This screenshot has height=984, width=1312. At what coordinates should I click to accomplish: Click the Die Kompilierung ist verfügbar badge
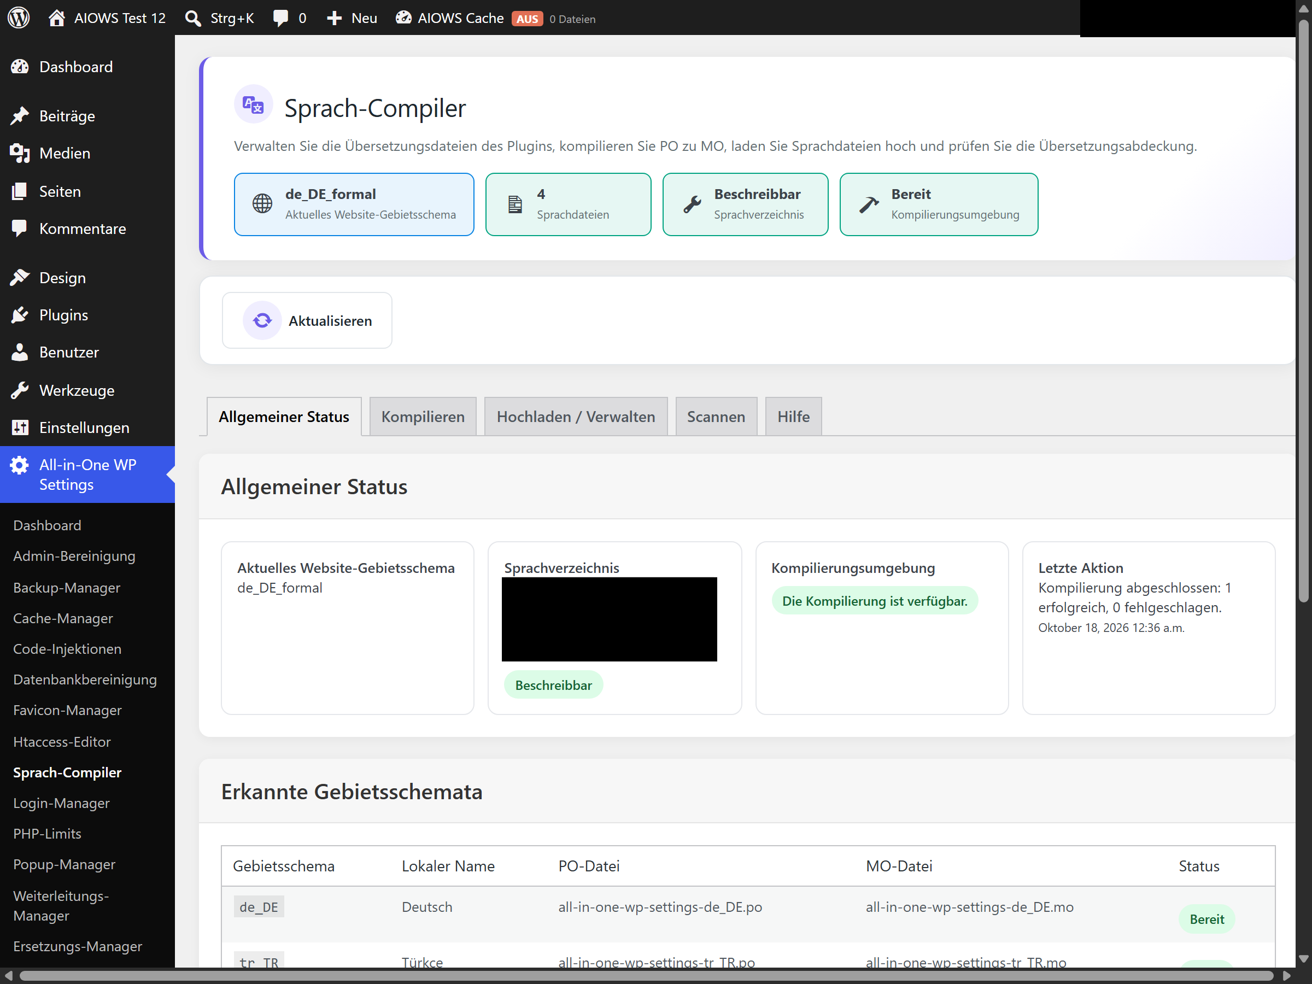pos(875,601)
